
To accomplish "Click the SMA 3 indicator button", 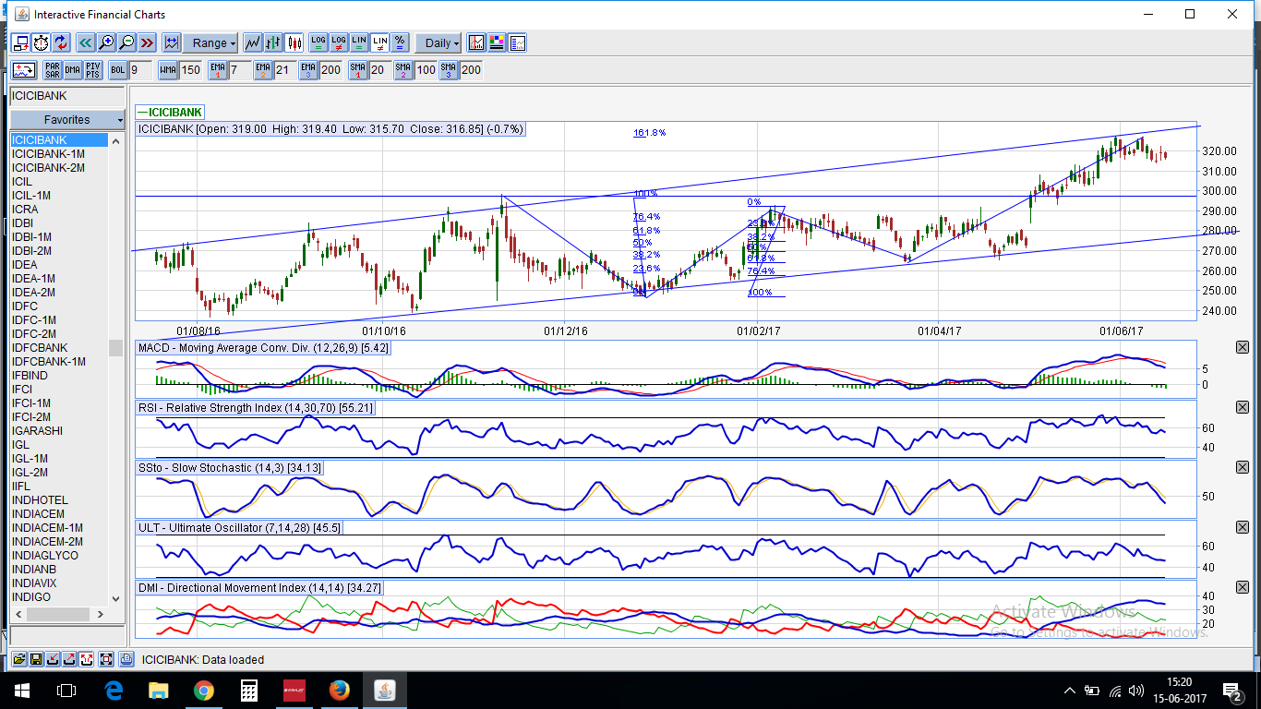I will 448,69.
